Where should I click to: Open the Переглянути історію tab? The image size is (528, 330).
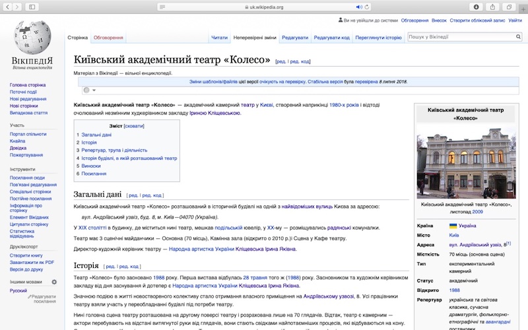[378, 38]
